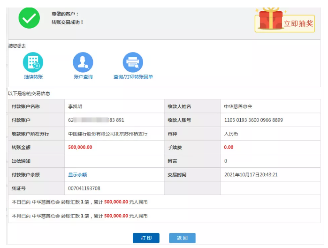Viewport: 328px width, 248px height.
Task: Select the voucher number 007041193708
Action: (84, 188)
